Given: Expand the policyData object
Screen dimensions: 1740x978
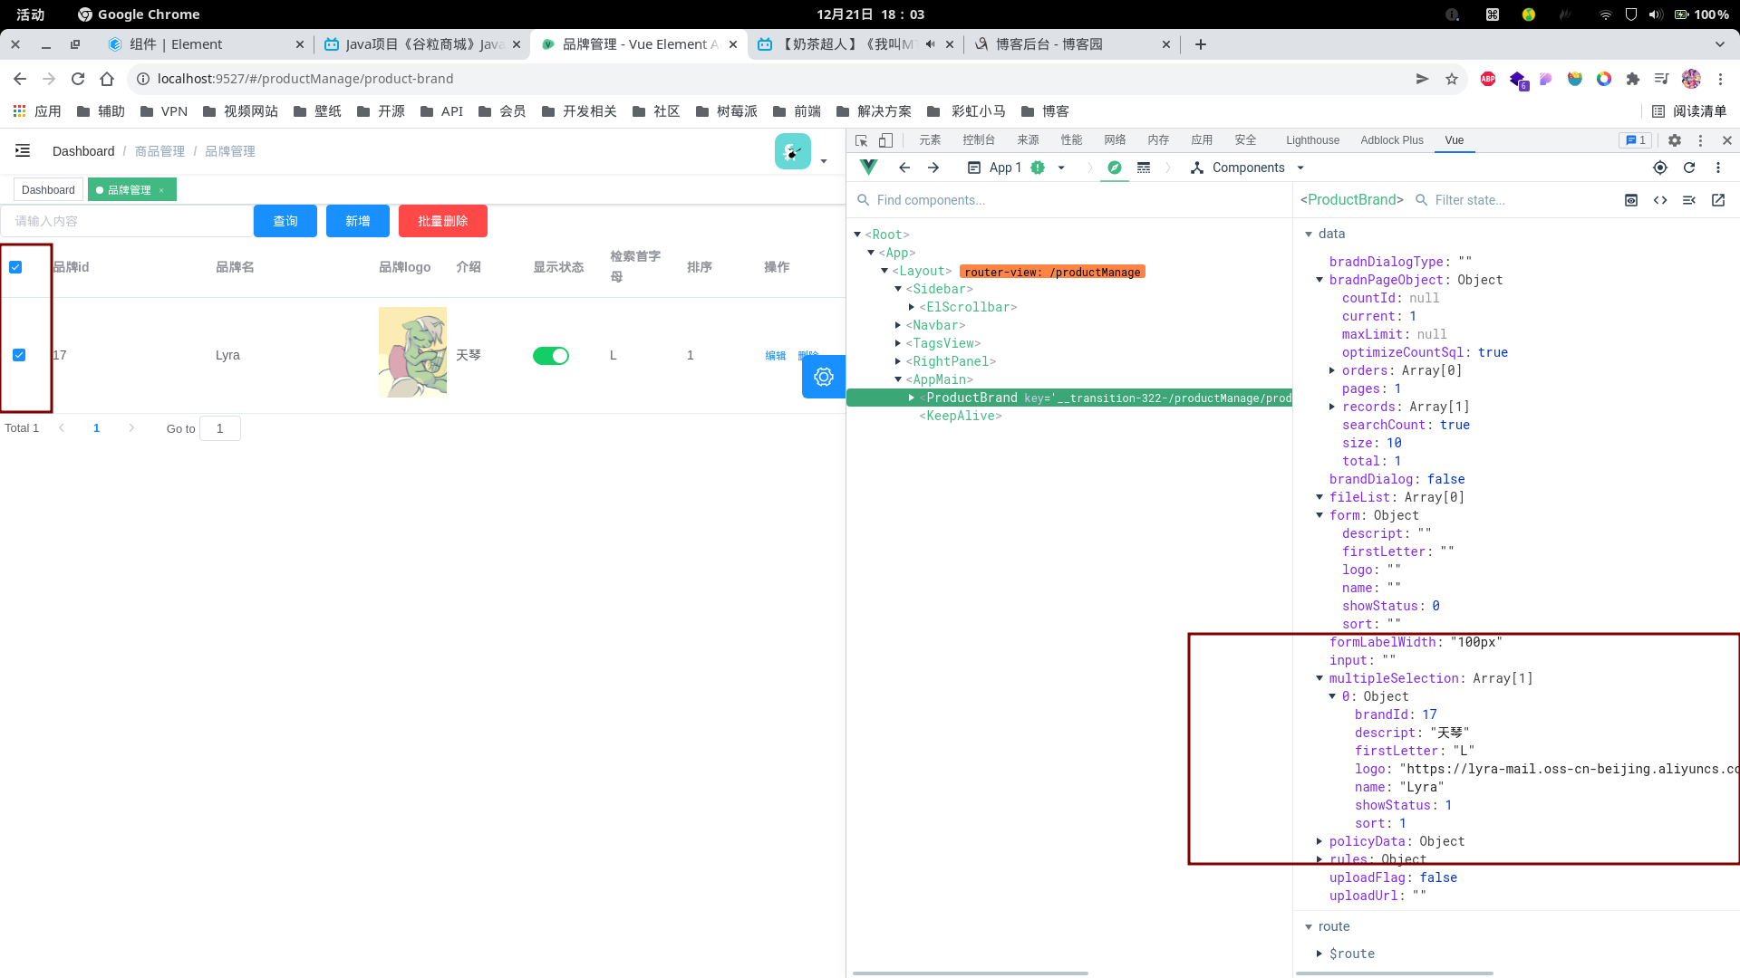Looking at the screenshot, I should (x=1319, y=841).
